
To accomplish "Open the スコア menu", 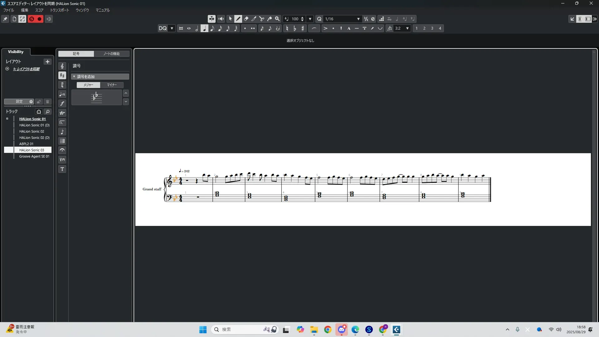I will [39, 10].
